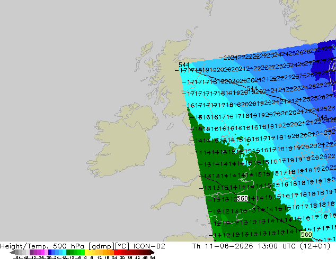Click the gray left arrow of color bar
The height and width of the screenshot is (259, 336).
12,252
